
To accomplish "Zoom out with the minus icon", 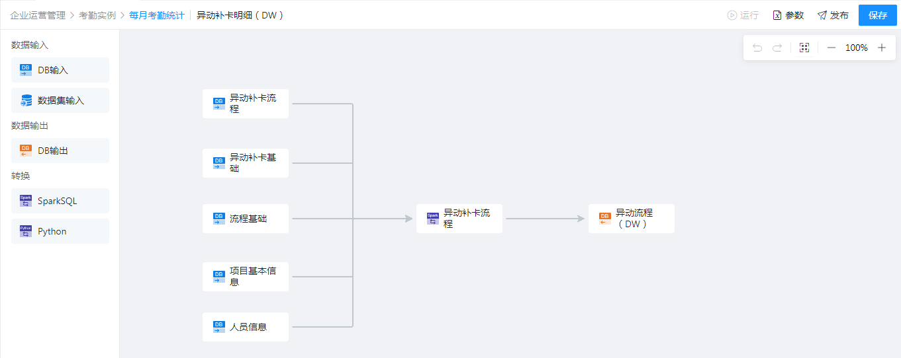I will [x=831, y=48].
